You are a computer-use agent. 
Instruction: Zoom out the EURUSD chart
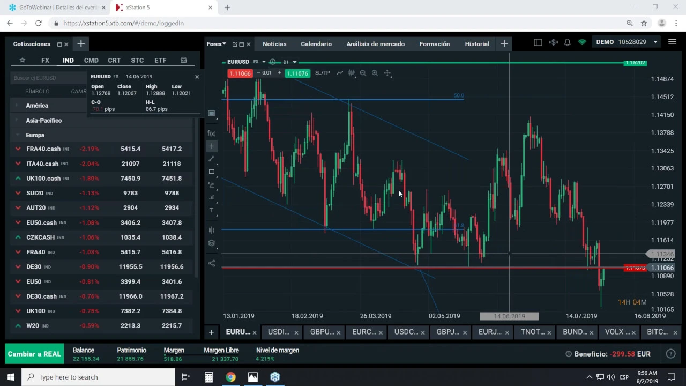pyautogui.click(x=363, y=73)
